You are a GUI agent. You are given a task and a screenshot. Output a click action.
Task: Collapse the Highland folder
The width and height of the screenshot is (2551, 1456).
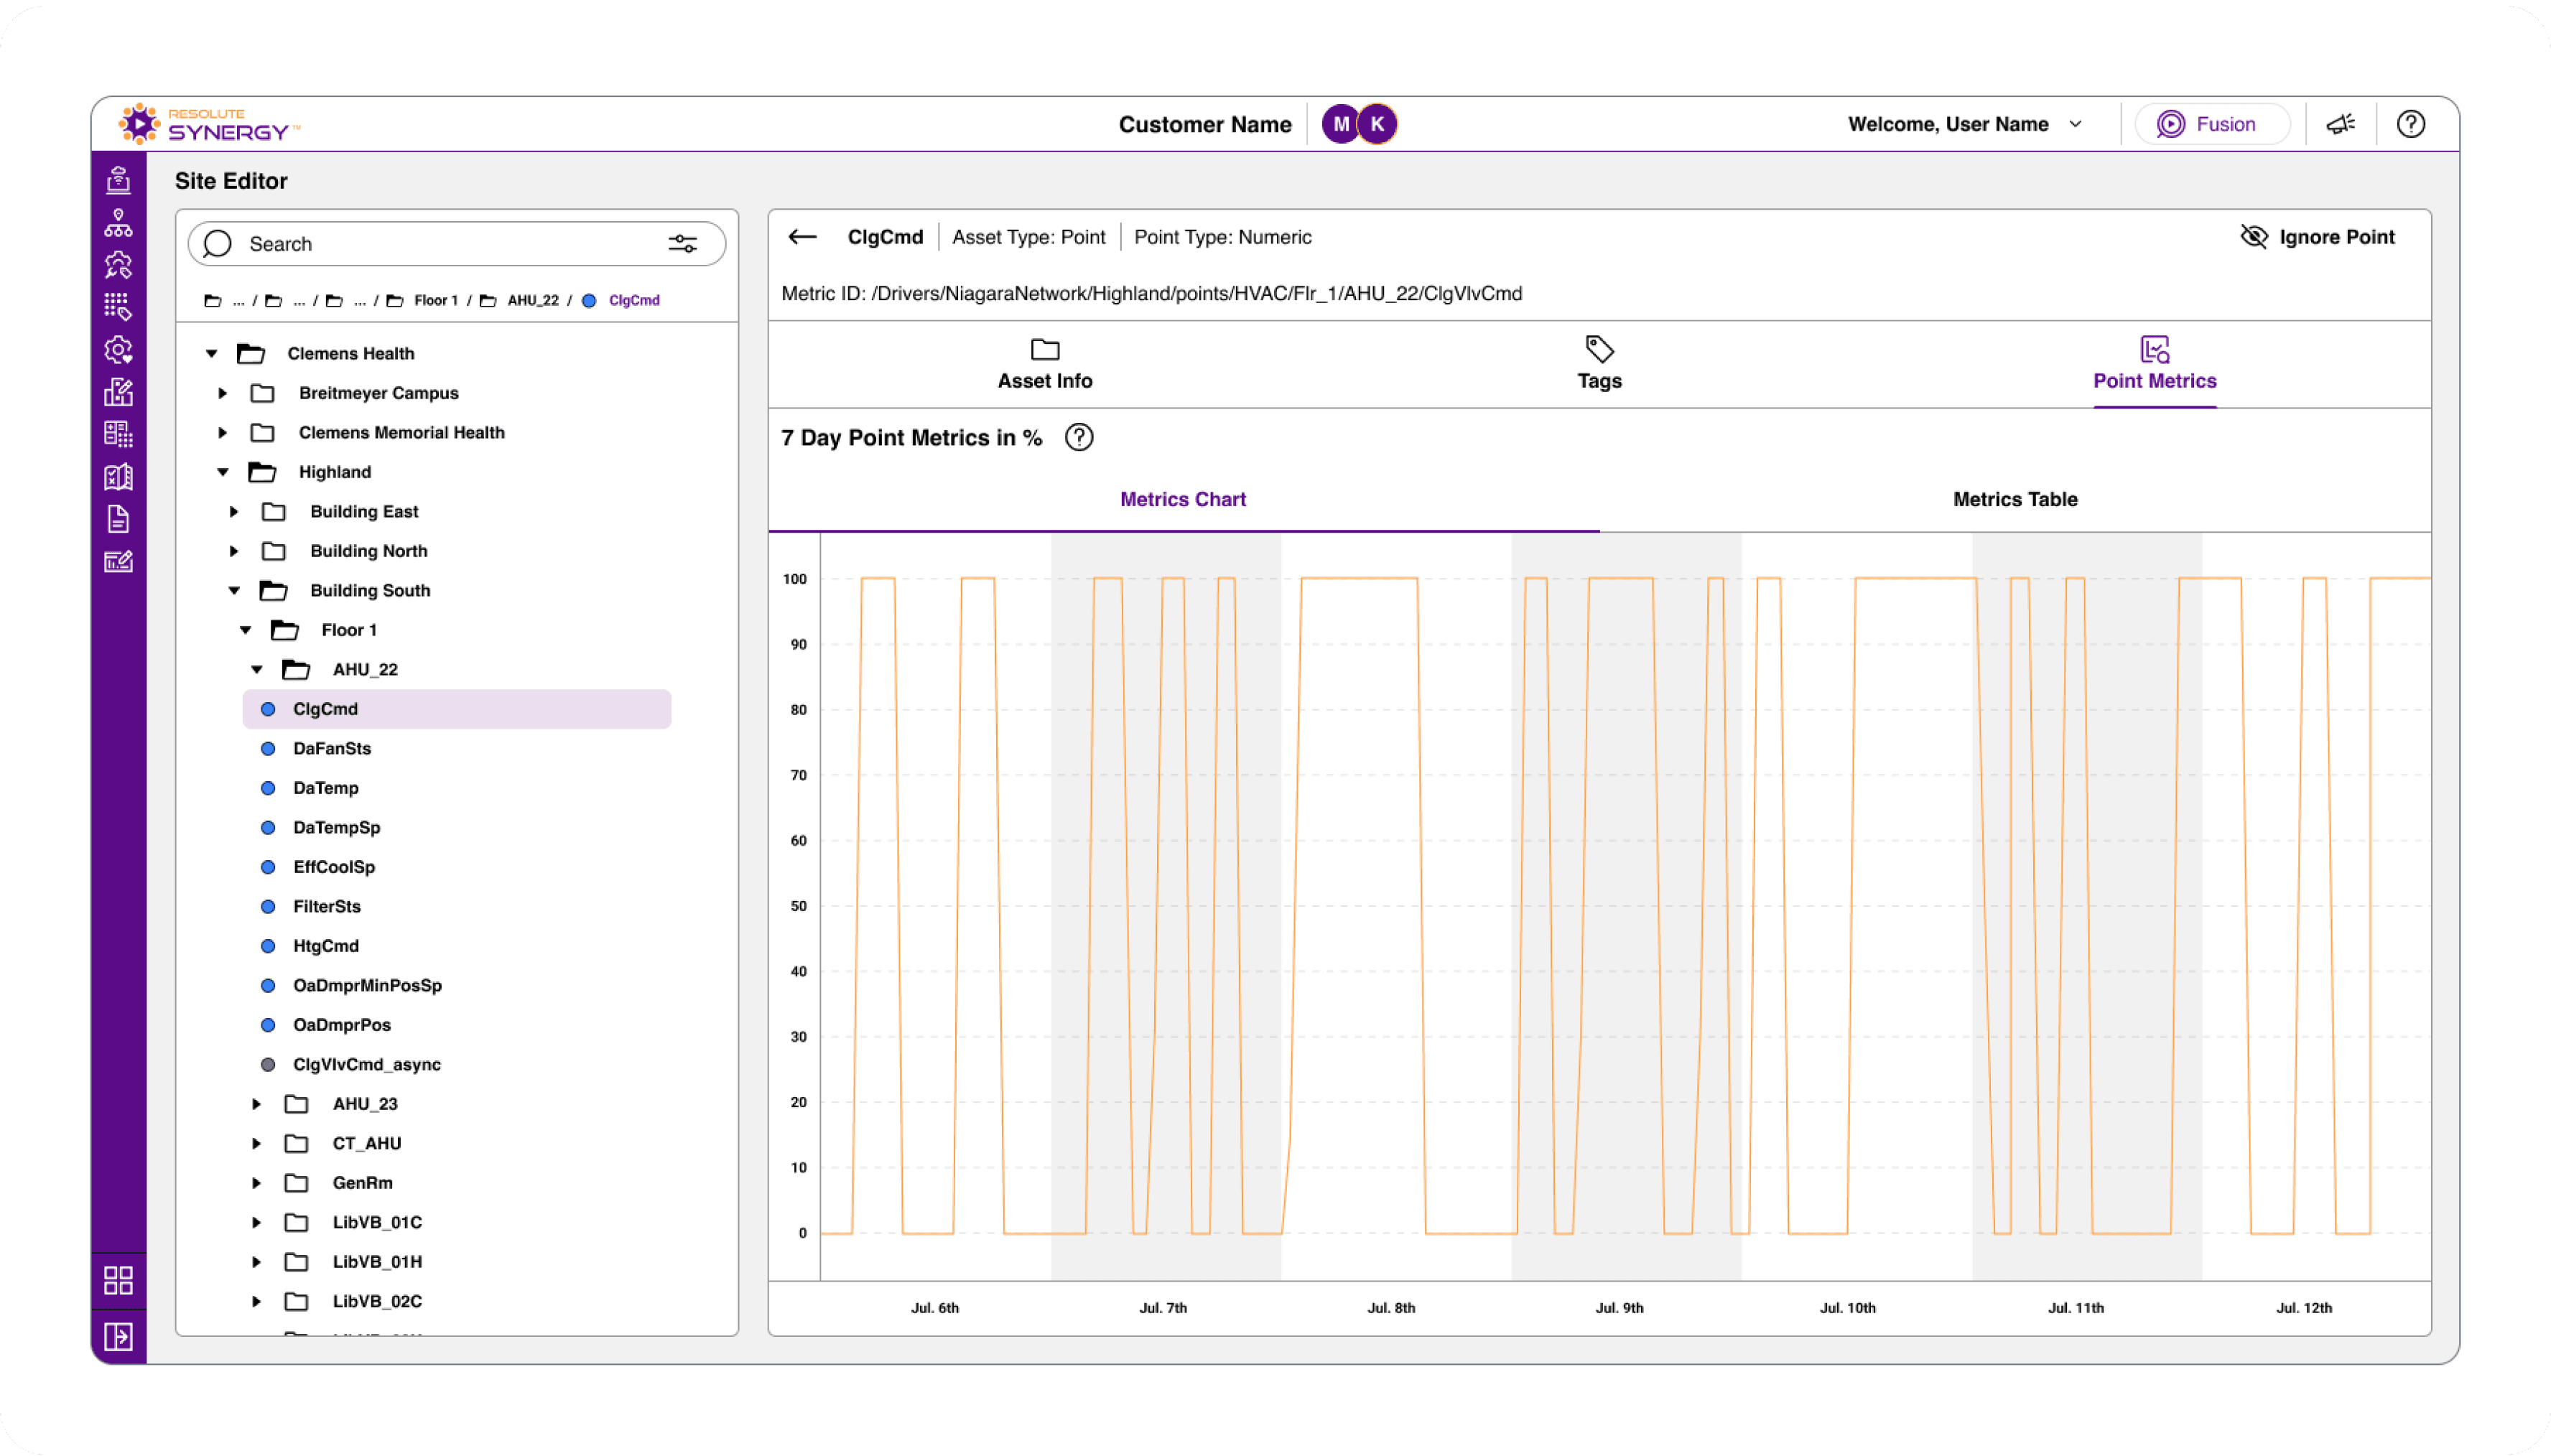pos(223,472)
